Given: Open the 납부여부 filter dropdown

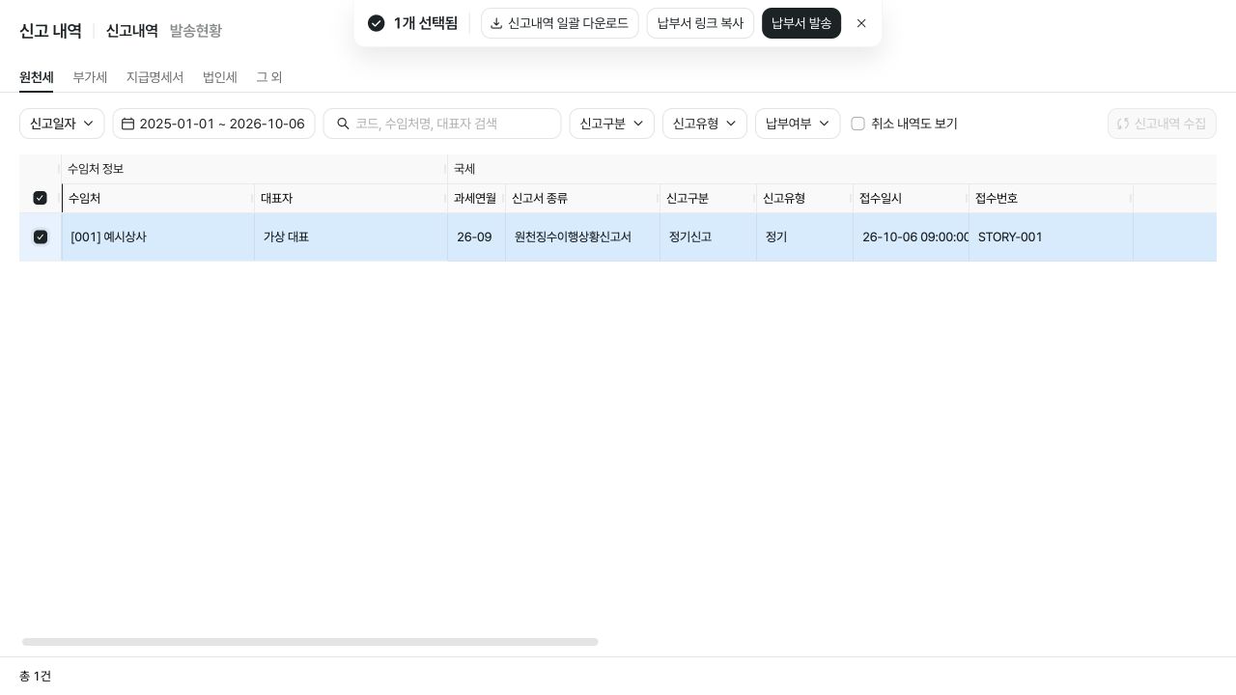Looking at the screenshot, I should tap(798, 124).
